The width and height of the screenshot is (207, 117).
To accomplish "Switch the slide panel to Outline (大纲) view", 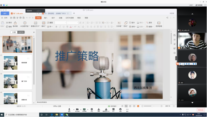I will pyautogui.click(x=14, y=32).
